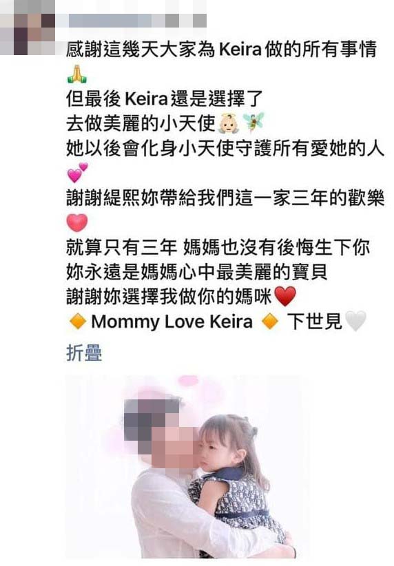The height and width of the screenshot is (566, 394).
Task: Click the text 下世見
Action: click(314, 322)
